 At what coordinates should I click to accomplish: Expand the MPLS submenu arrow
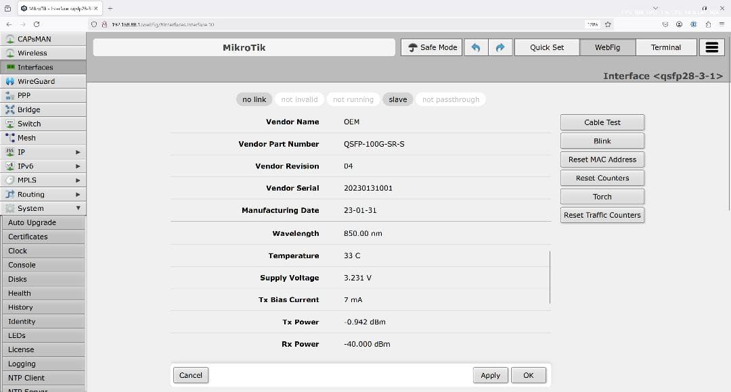[78, 180]
